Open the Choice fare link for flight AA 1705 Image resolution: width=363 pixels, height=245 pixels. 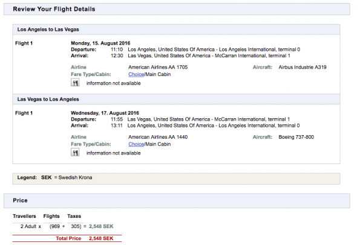click(136, 74)
